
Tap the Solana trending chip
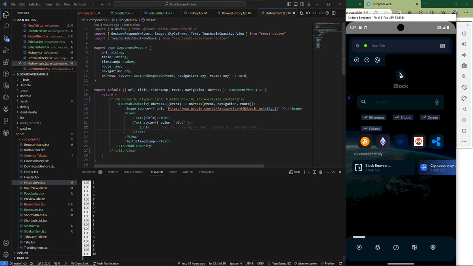(x=372, y=129)
